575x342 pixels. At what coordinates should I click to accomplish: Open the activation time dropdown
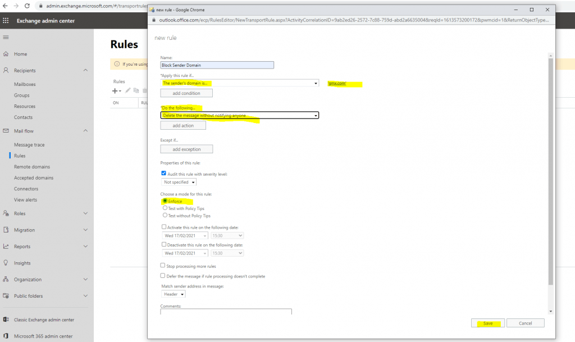pyautogui.click(x=227, y=236)
